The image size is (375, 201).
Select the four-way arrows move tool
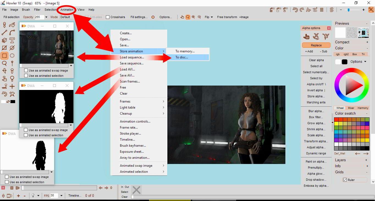(12, 86)
